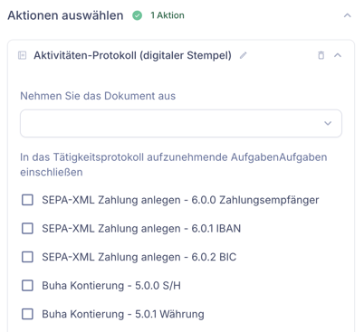This screenshot has width=364, height=332.
Task: Click the 'Aktionen auswählen' section heading
Action: [x=65, y=15]
